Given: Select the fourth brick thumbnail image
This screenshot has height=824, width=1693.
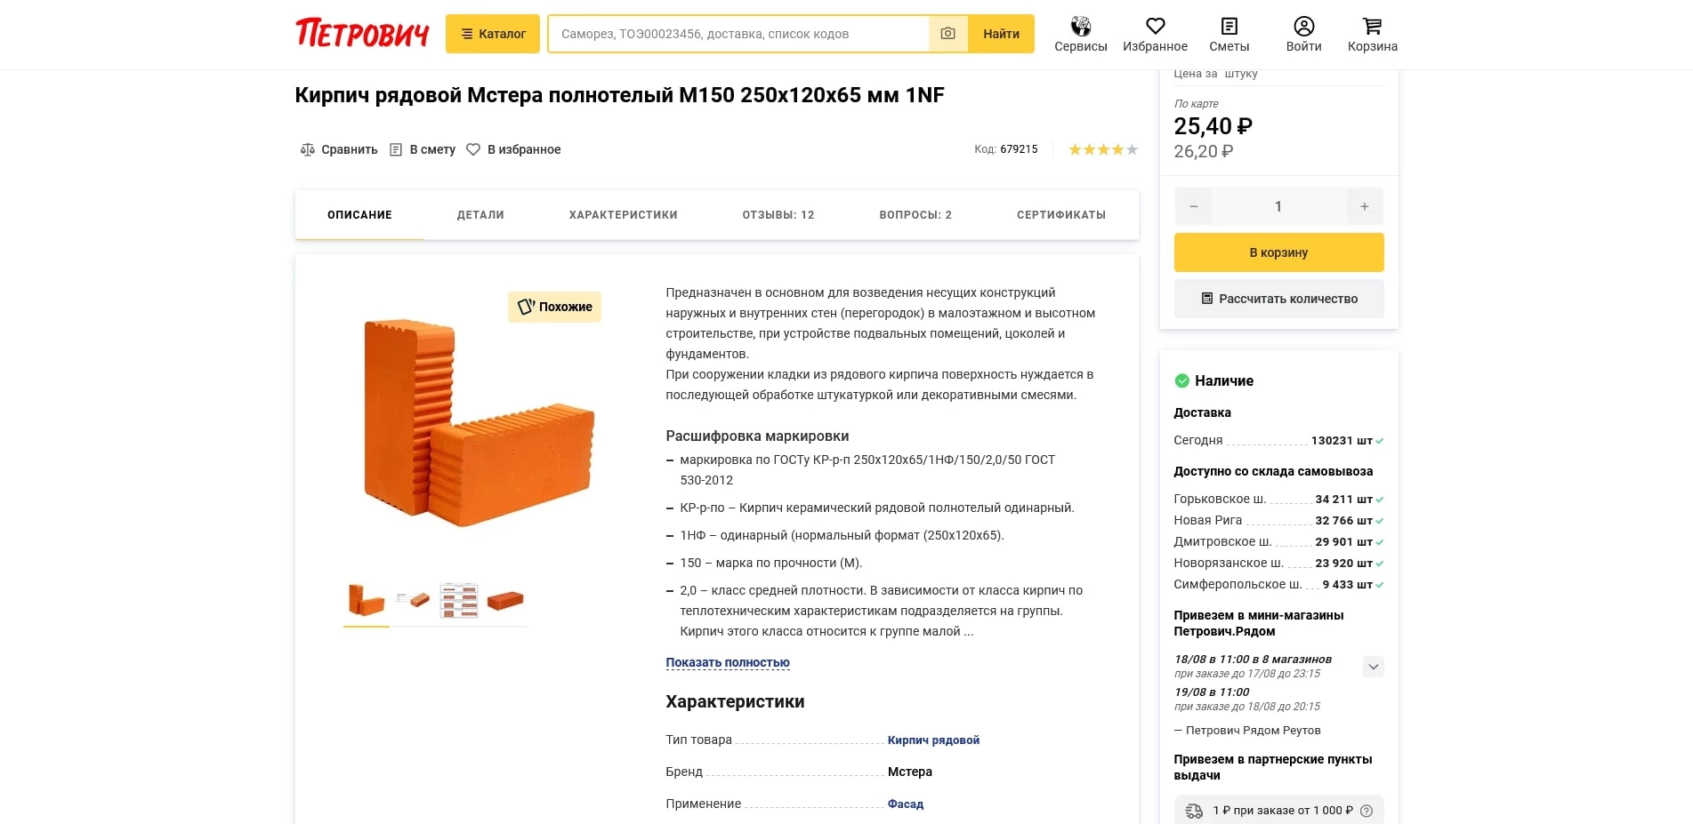Looking at the screenshot, I should tap(505, 600).
